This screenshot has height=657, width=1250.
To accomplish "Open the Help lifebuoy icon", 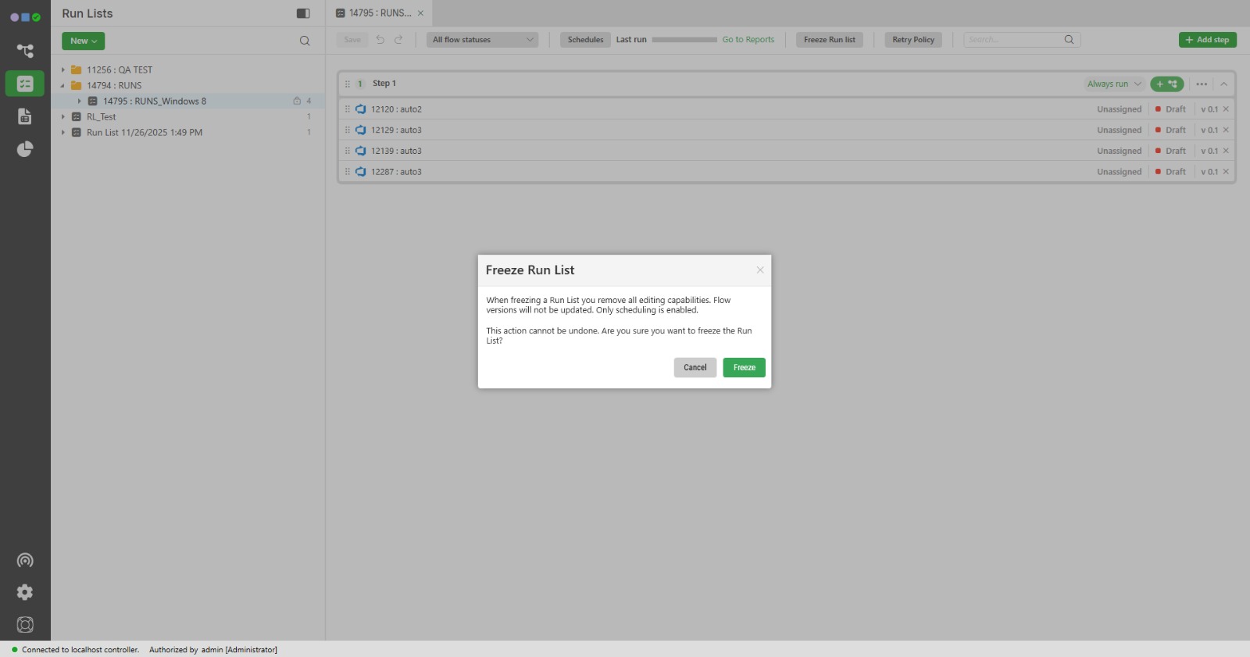I will [x=25, y=624].
